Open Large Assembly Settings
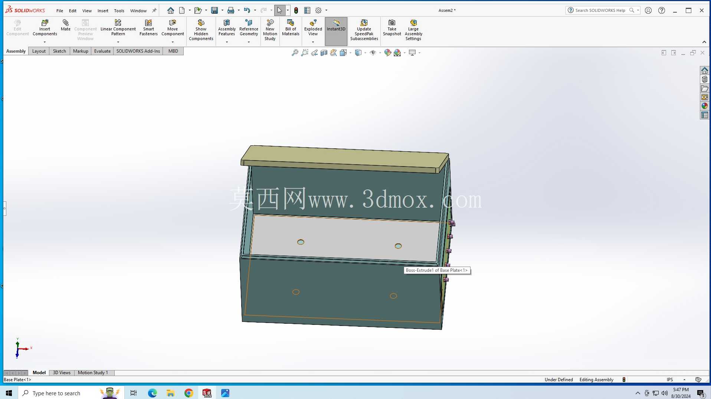 (x=413, y=30)
